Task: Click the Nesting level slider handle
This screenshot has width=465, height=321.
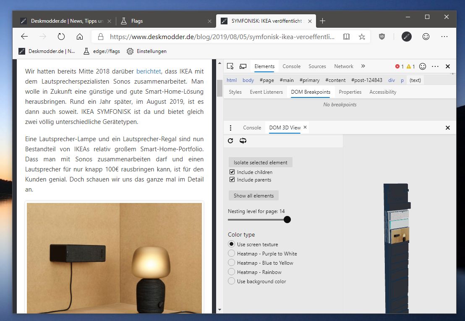Action: 287,219
